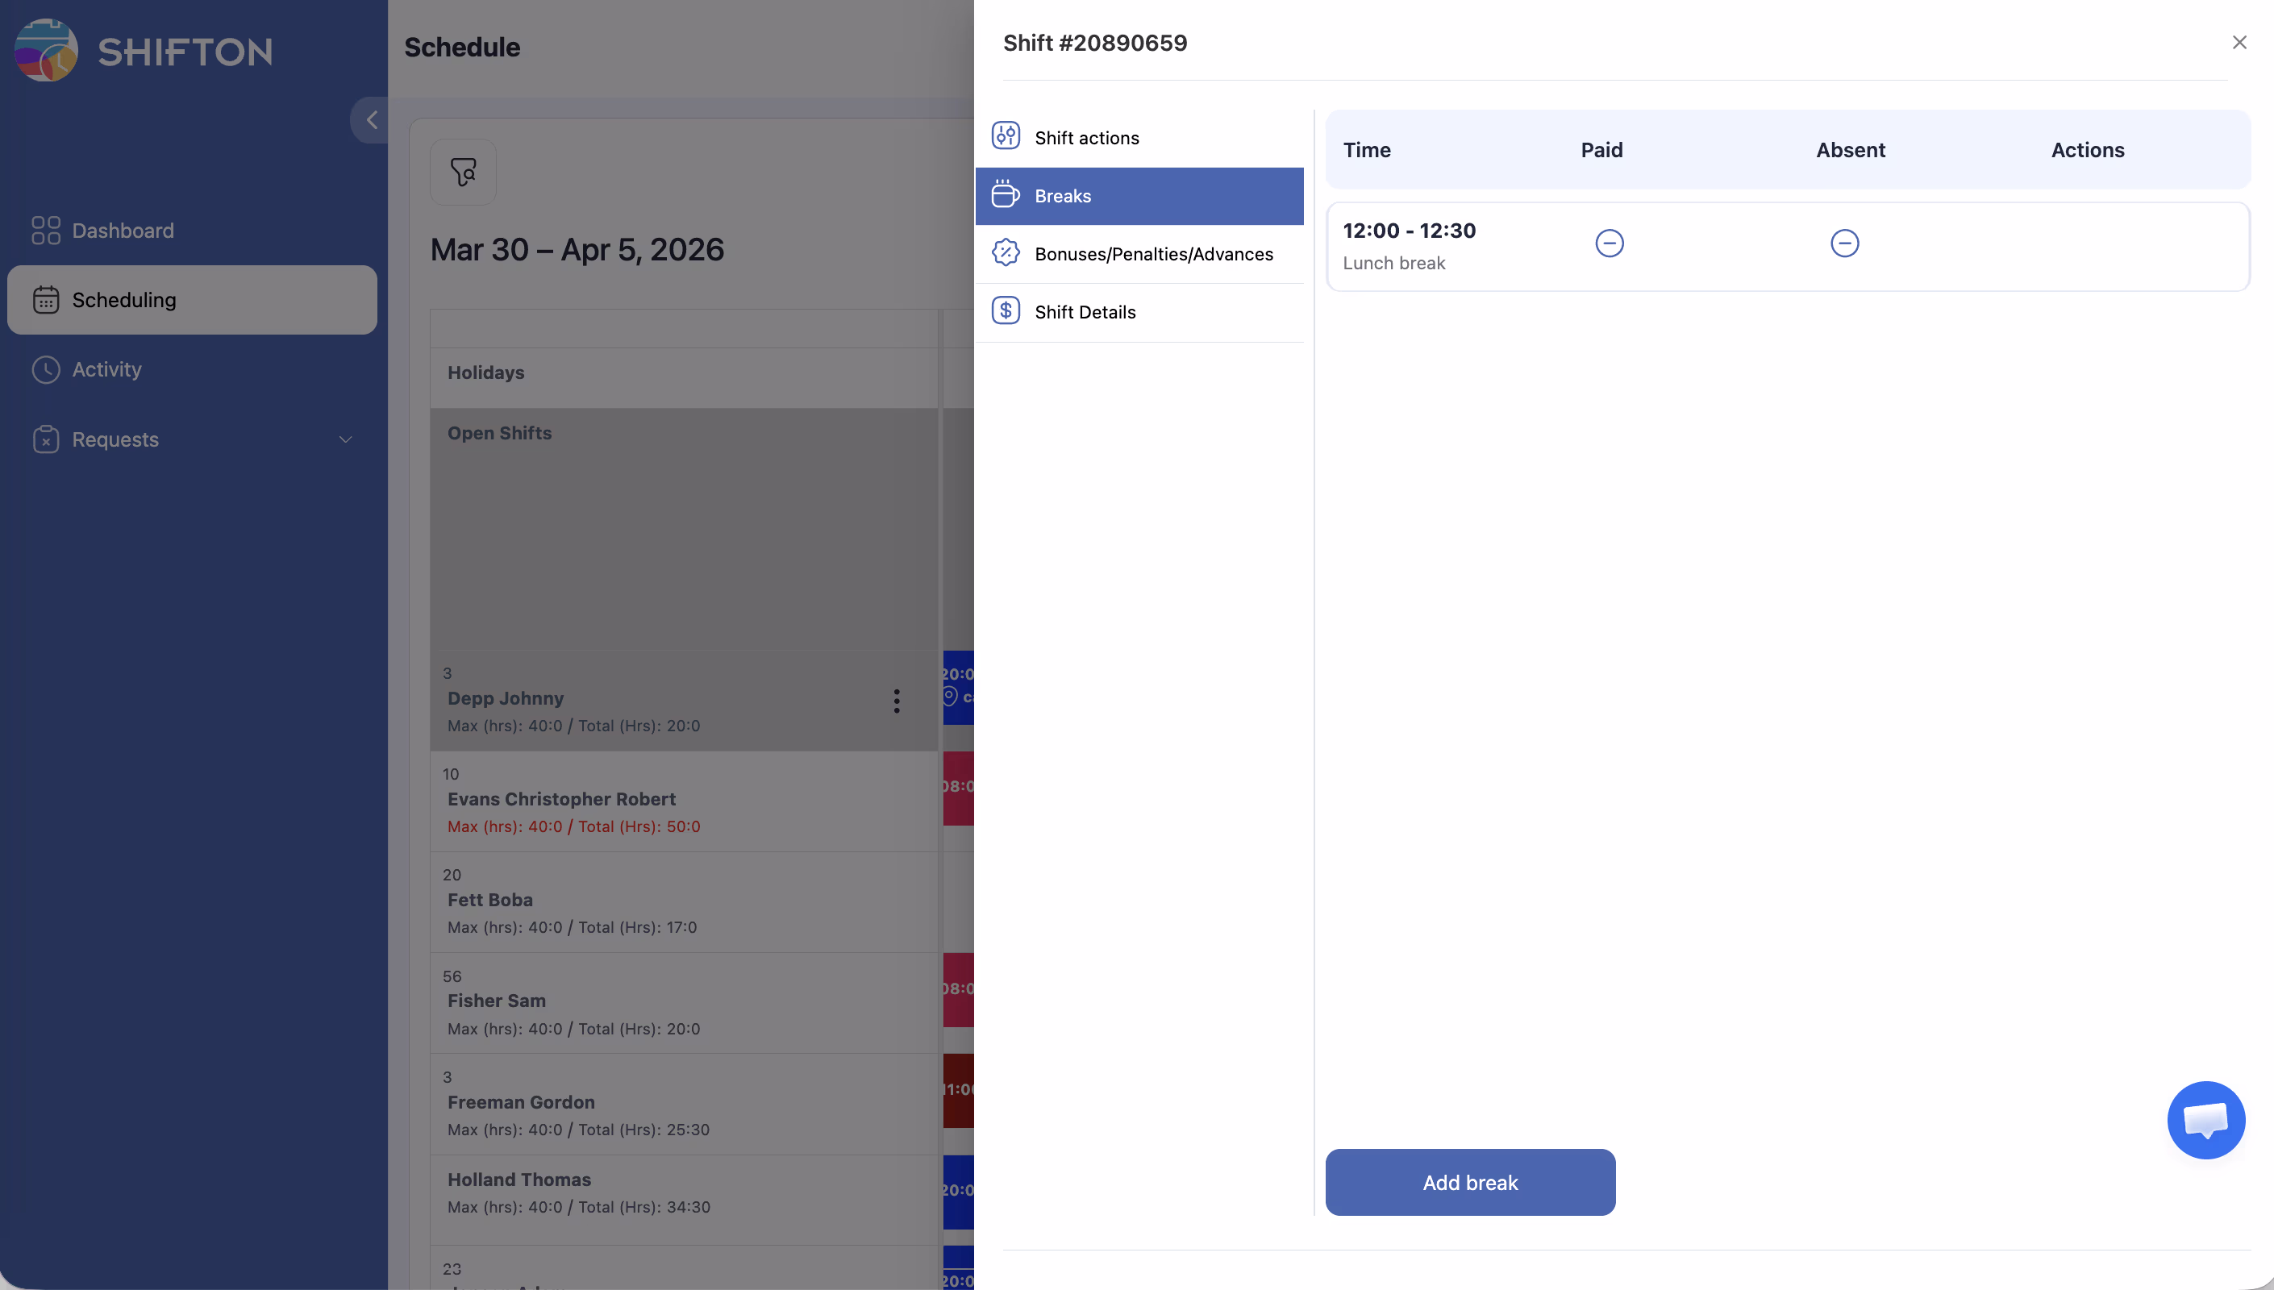Screen dimensions: 2274x1290
Task: Toggle Paid status for the lunch break
Action: click(x=1609, y=243)
